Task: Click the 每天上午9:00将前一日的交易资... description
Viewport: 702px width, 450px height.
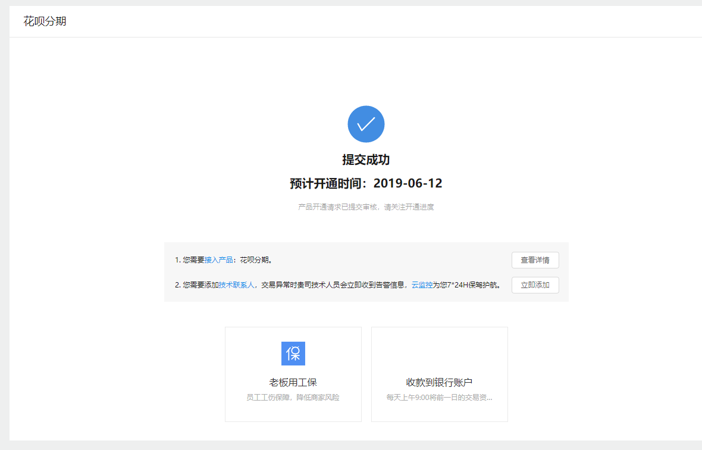Action: [439, 398]
